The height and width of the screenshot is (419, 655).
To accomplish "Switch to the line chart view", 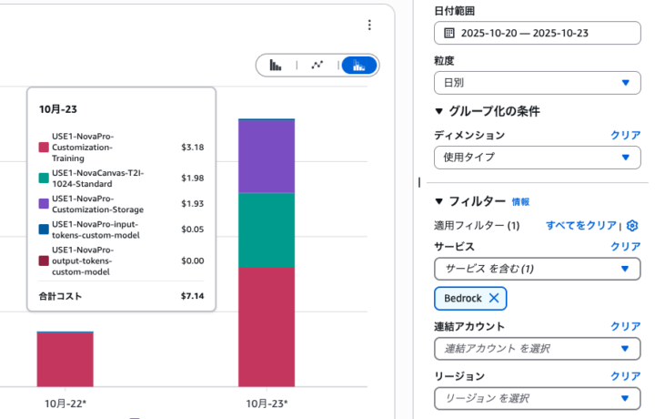I will pos(317,66).
